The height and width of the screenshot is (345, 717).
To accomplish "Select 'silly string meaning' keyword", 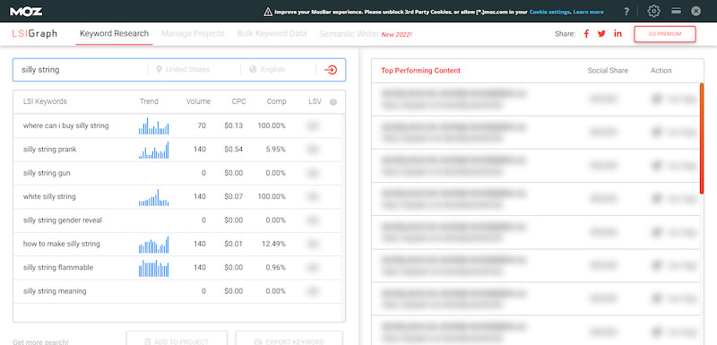I will pyautogui.click(x=55, y=291).
